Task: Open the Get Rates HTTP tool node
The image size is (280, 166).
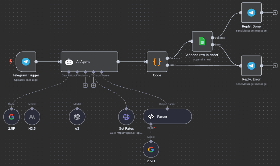Action: [x=126, y=117]
